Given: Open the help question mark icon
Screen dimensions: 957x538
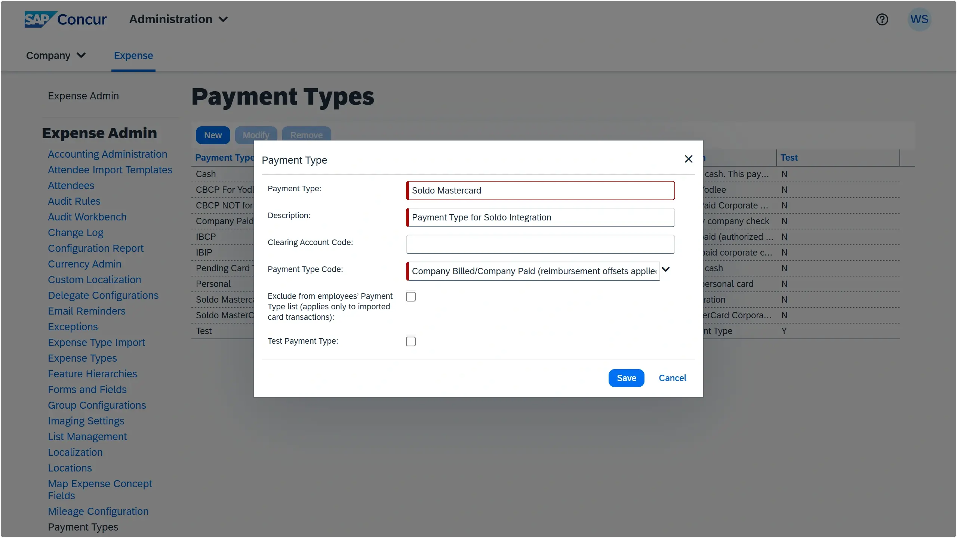Looking at the screenshot, I should click(882, 19).
